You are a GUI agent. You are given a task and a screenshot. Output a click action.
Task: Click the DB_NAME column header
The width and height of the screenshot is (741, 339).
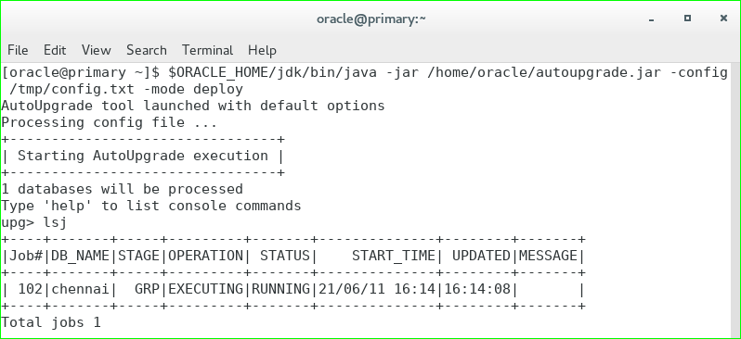80,256
